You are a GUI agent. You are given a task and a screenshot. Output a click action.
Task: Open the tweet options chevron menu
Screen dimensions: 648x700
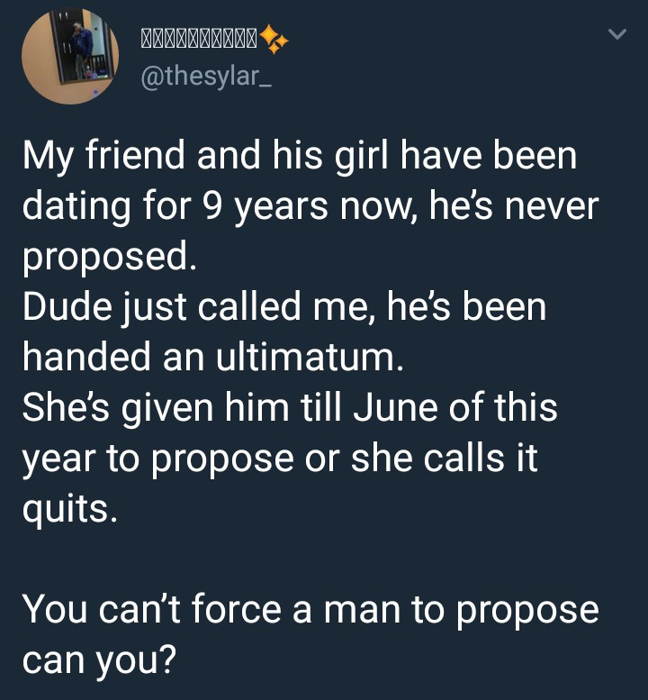(616, 36)
